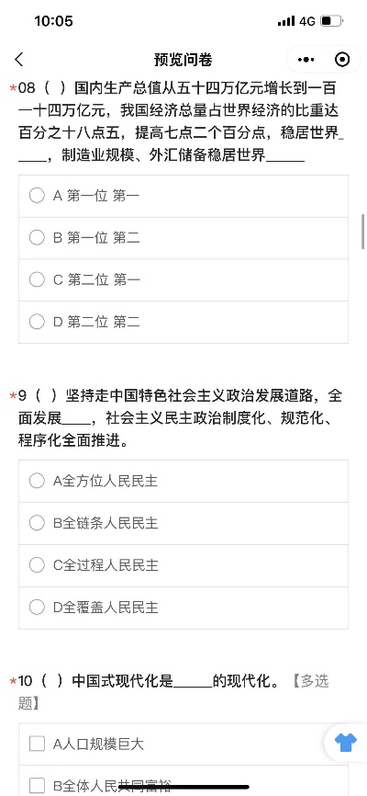Tap the 10:05 clock in status bar
Screen dimensions: 367x796
click(x=54, y=21)
